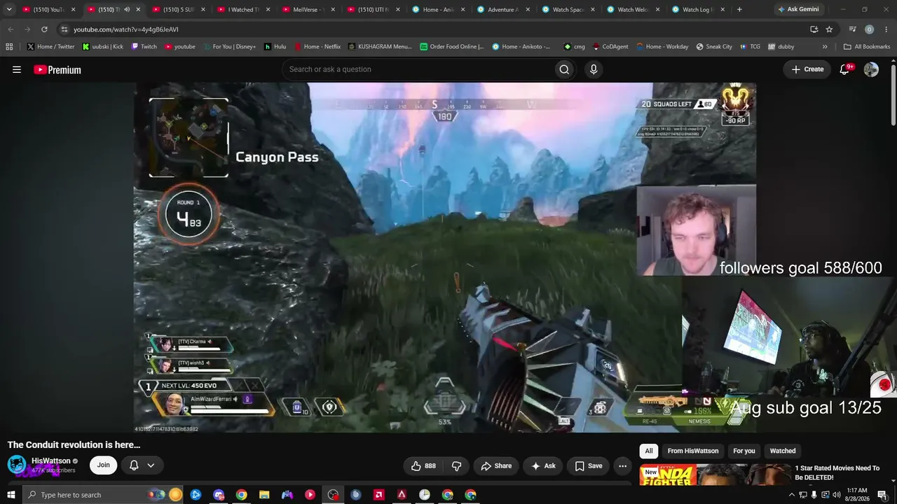The height and width of the screenshot is (504, 897).
Task: Open the Windows Start menu
Action: [x=11, y=495]
